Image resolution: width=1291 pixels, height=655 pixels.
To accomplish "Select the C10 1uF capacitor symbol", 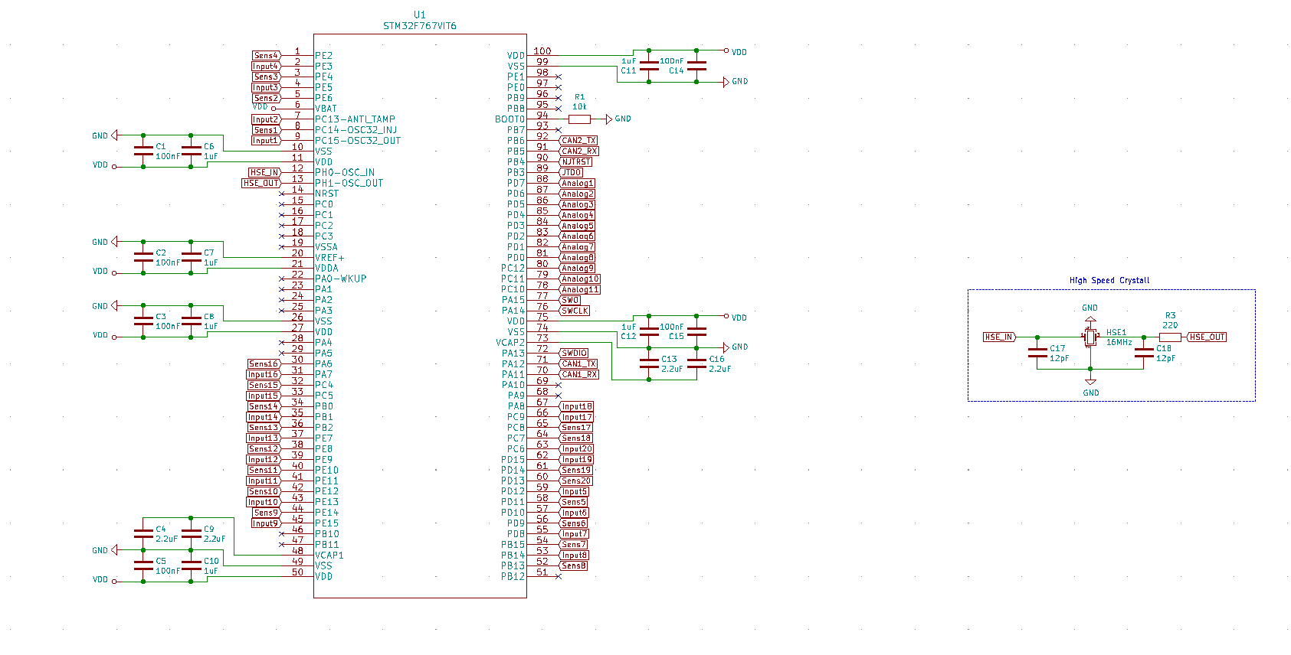I will tap(191, 565).
